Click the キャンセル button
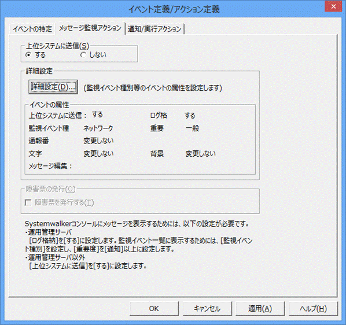Image resolution: width=346 pixels, height=325 pixels. 207,308
